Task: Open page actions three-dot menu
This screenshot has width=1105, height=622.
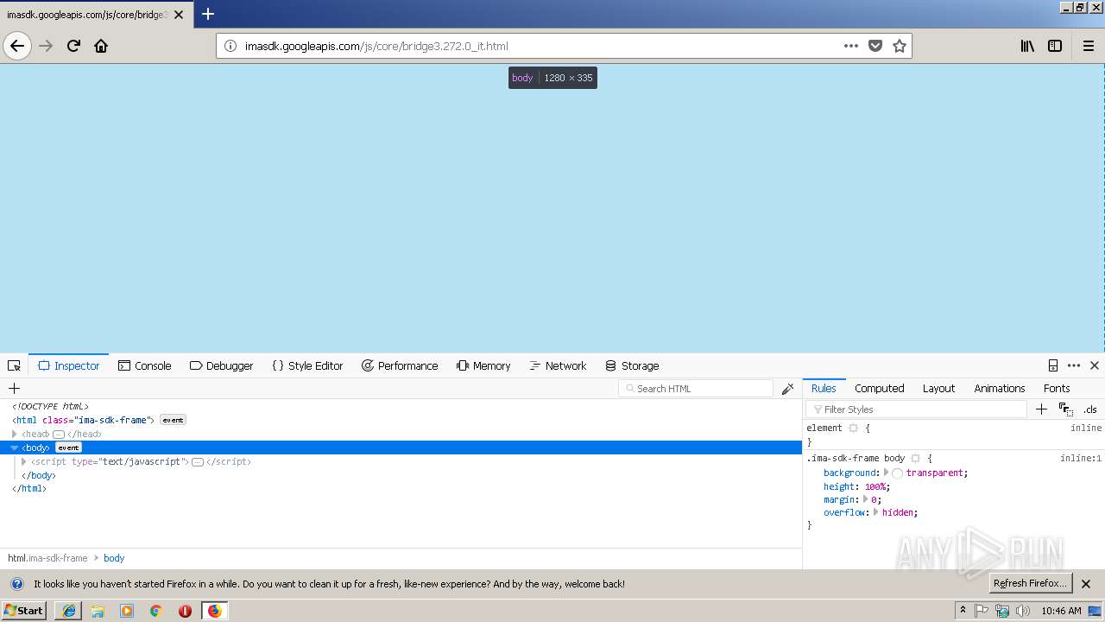Action: tap(851, 46)
